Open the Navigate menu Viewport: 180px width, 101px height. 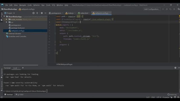[x=22, y=5]
